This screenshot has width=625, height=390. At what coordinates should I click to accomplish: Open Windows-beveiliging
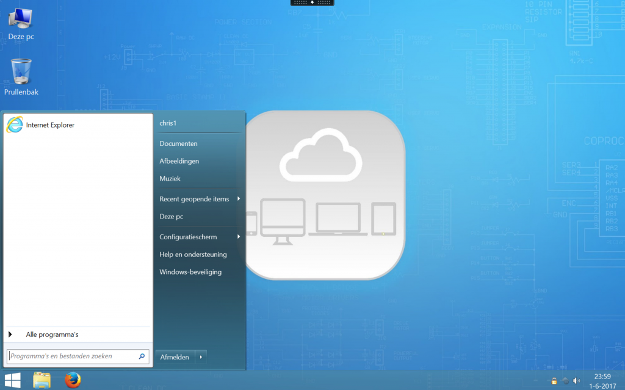(x=190, y=272)
